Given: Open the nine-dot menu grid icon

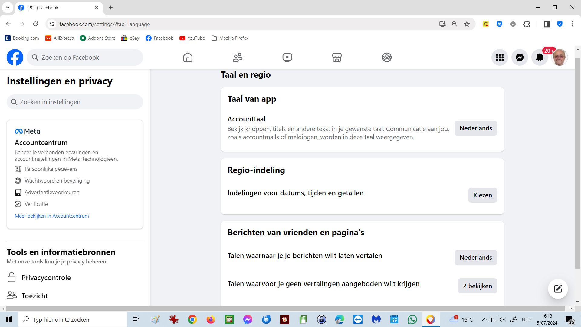Looking at the screenshot, I should pyautogui.click(x=500, y=58).
